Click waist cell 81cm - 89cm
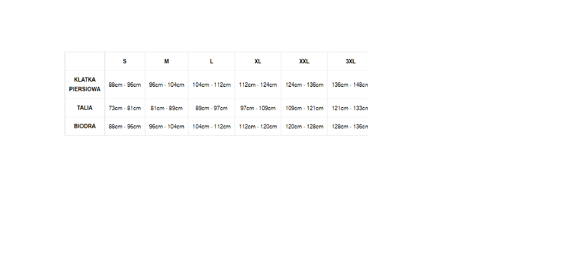 click(167, 108)
